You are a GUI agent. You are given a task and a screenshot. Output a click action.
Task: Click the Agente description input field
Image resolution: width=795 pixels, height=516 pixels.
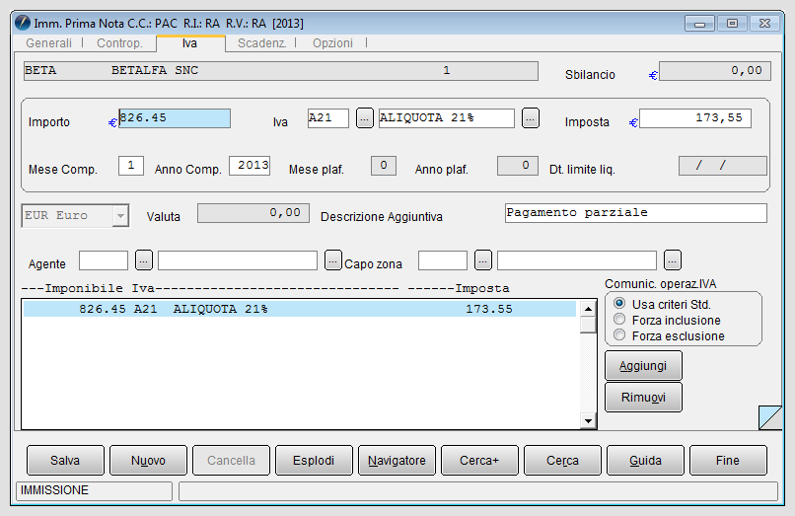[x=238, y=260]
